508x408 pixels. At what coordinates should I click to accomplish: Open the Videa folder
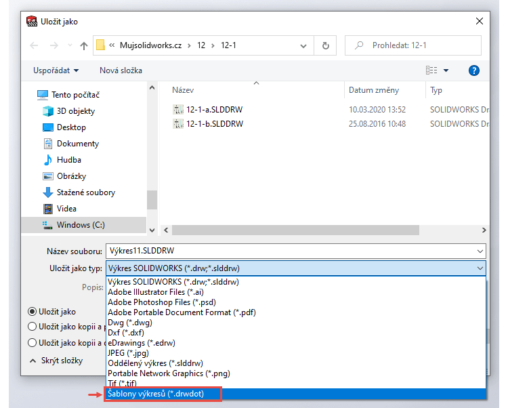[66, 208]
